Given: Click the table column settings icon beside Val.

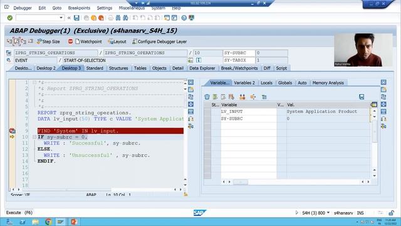Looking at the screenshot, I should (373, 105).
